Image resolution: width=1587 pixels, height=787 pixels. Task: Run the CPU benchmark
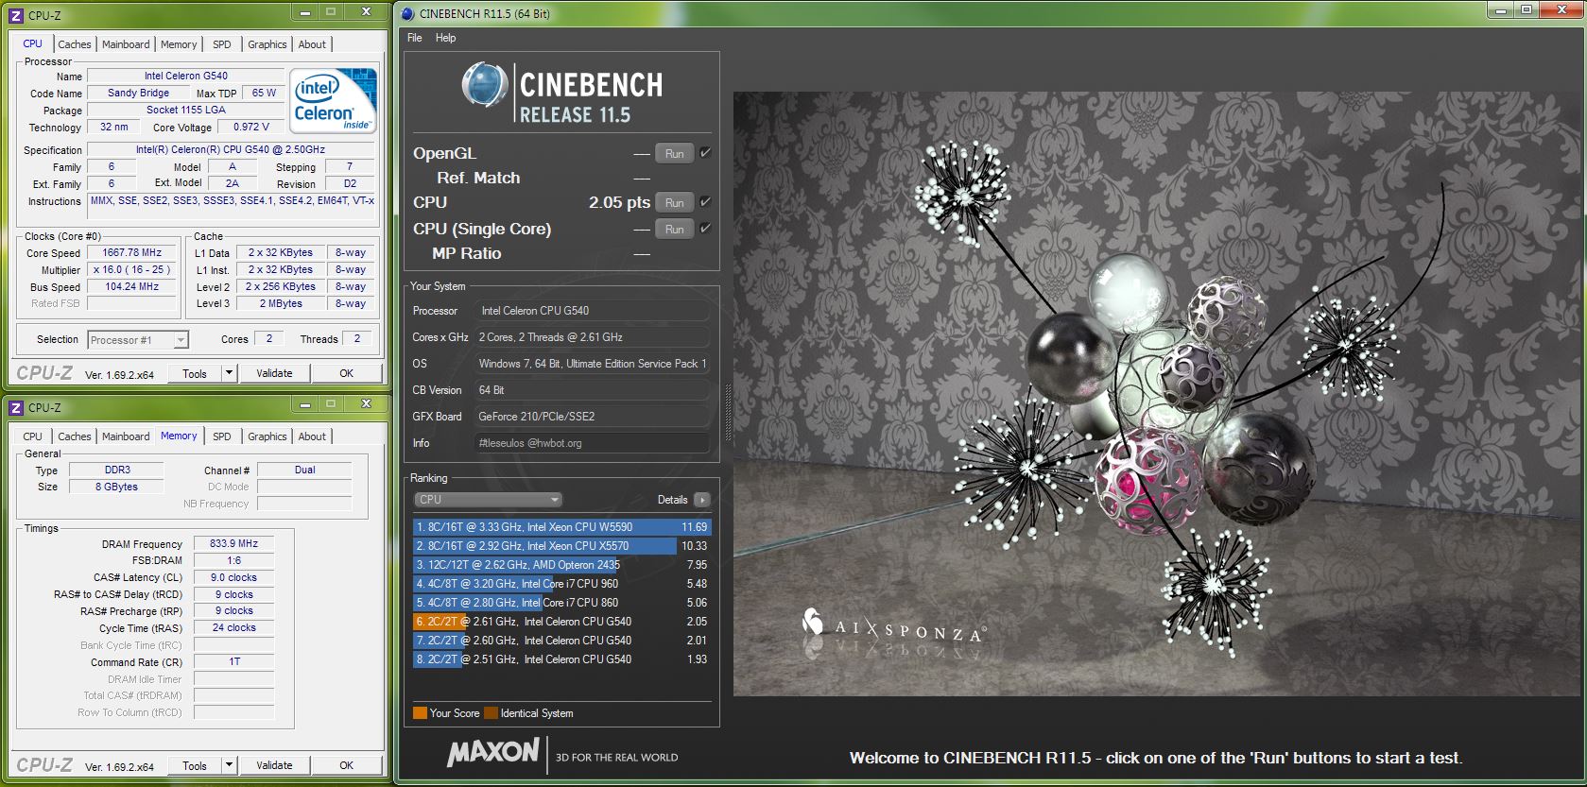675,202
